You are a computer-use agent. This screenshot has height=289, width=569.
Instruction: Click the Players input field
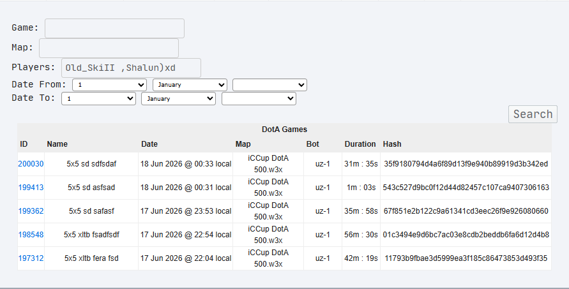(131, 68)
